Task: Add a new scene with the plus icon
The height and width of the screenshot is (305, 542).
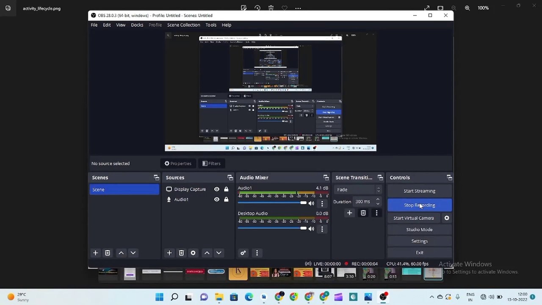Action: tap(95, 253)
